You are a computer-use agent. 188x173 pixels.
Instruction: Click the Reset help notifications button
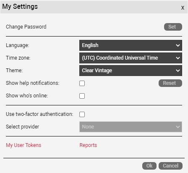tap(170, 83)
